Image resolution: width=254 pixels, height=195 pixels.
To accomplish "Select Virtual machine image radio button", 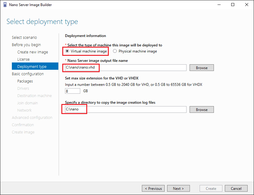I will click(67, 51).
